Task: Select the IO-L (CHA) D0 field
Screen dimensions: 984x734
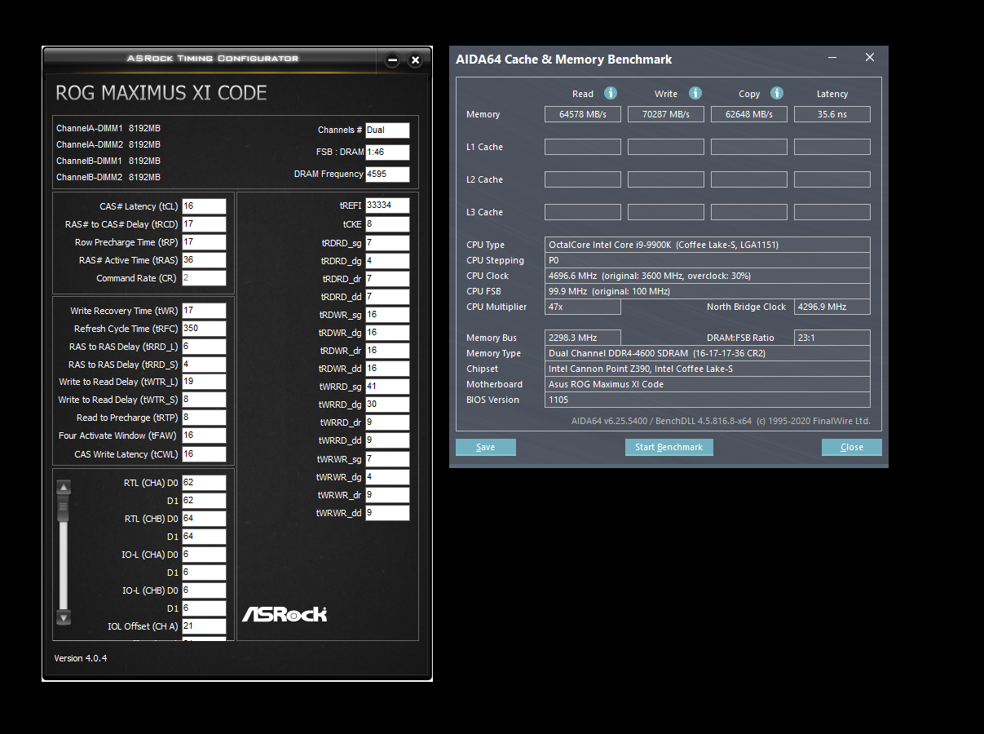Action: click(x=204, y=555)
